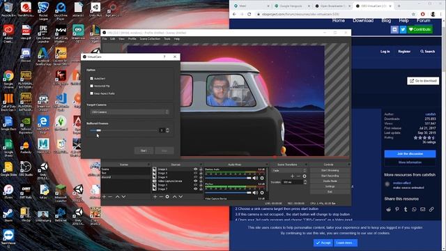Open Mic/Aux settings gear
Image resolution: width=446 pixels, height=251 pixels.
pyautogui.click(x=262, y=192)
